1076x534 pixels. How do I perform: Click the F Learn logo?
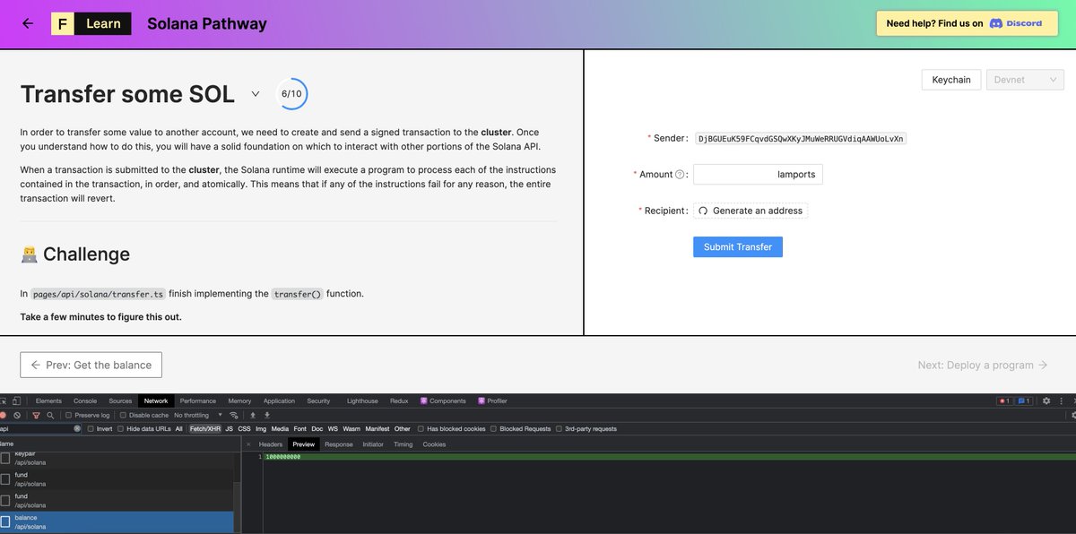(91, 24)
